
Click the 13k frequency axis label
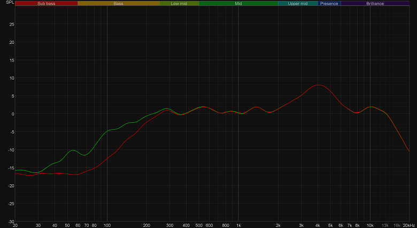tap(385, 226)
